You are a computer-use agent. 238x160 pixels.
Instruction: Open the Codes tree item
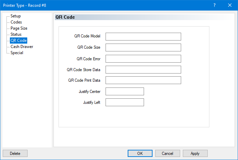(x=16, y=22)
